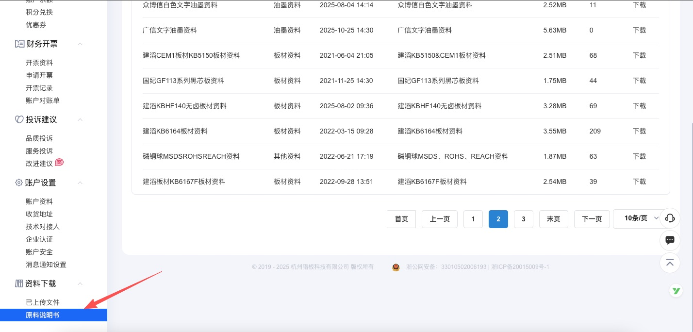Click the 财务开票 section icon
Image resolution: width=693 pixels, height=332 pixels.
[20, 44]
